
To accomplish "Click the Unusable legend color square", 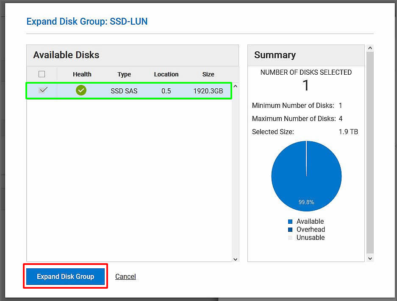I will pyautogui.click(x=290, y=238).
